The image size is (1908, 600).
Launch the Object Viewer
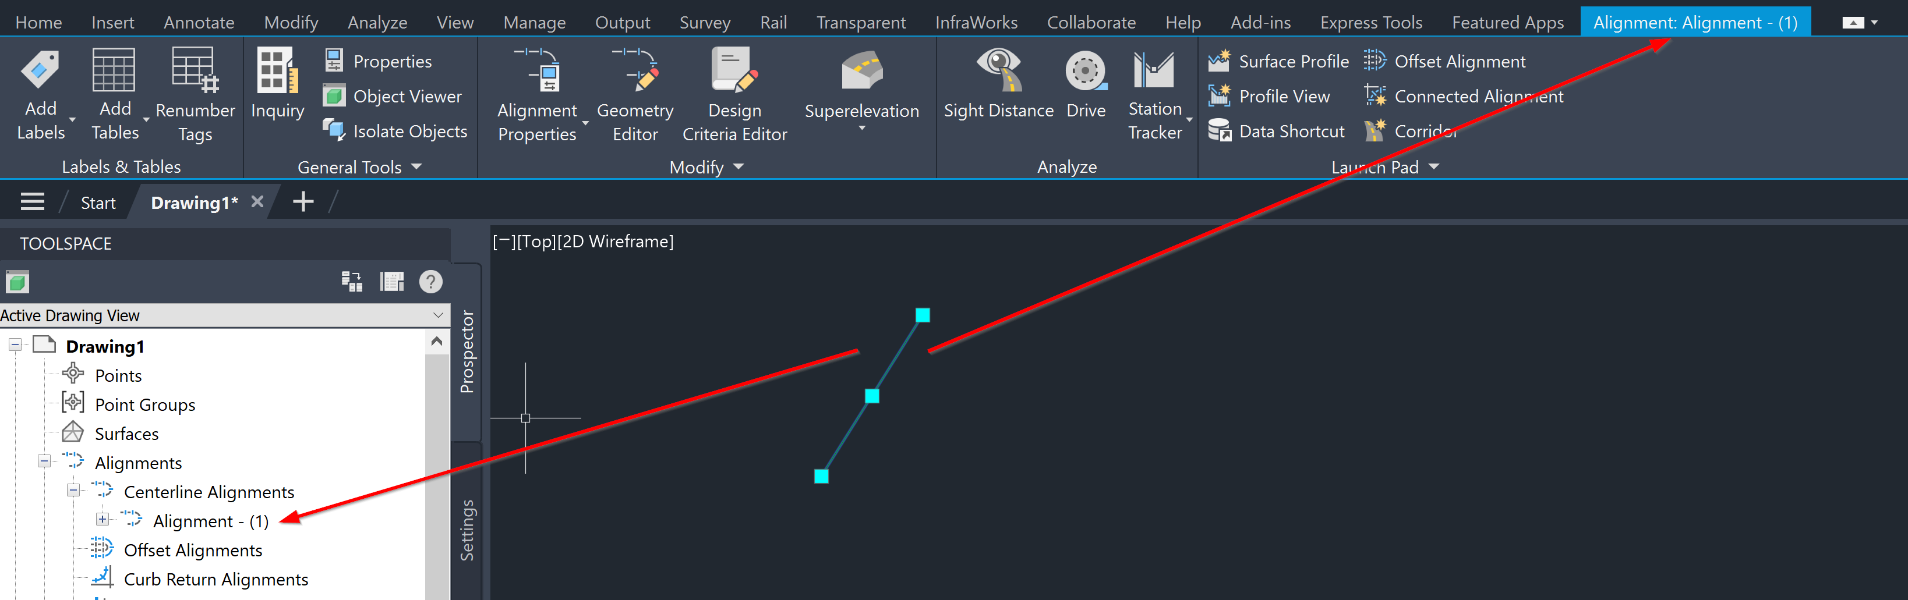click(393, 96)
